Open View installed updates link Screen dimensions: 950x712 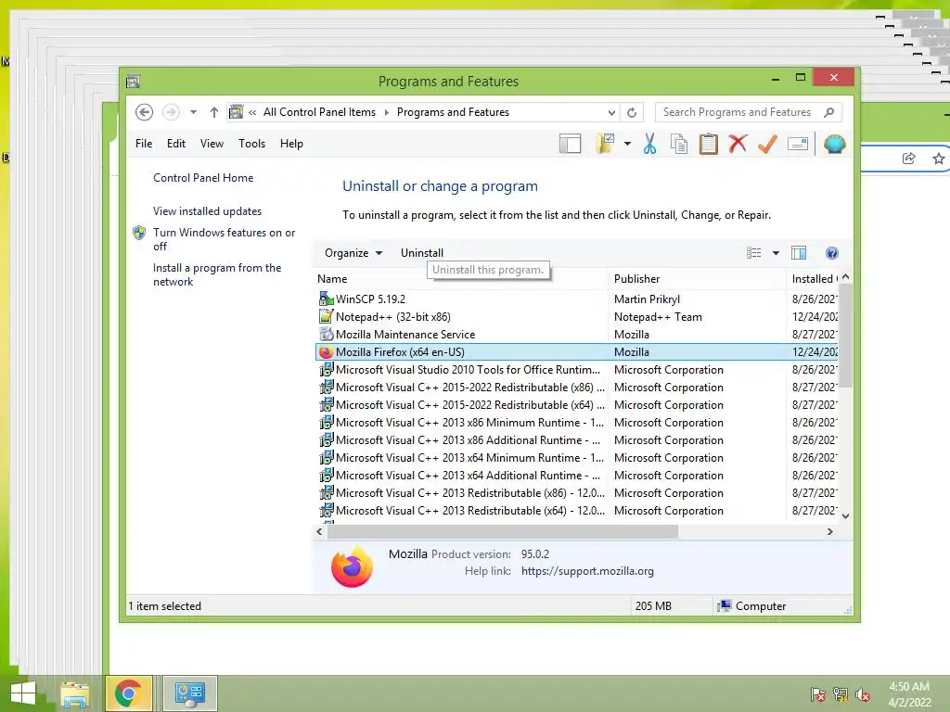tap(207, 211)
